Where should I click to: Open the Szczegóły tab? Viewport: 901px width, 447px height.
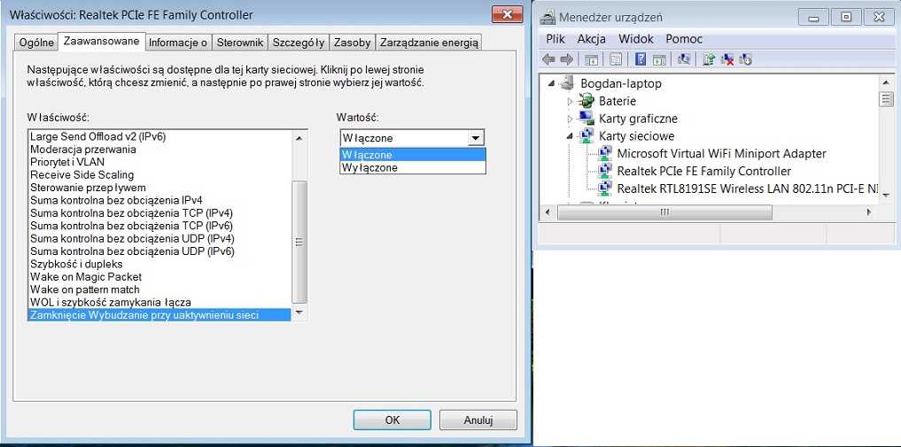click(299, 42)
